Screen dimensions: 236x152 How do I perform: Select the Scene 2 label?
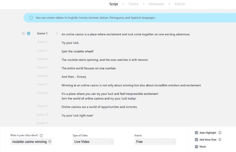tap(42, 42)
